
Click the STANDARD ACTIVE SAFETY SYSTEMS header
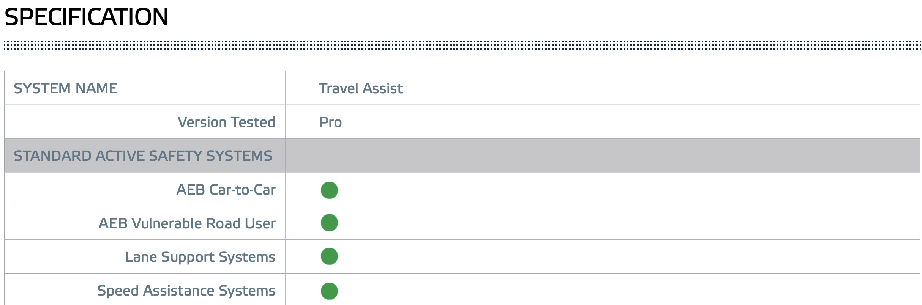(143, 156)
